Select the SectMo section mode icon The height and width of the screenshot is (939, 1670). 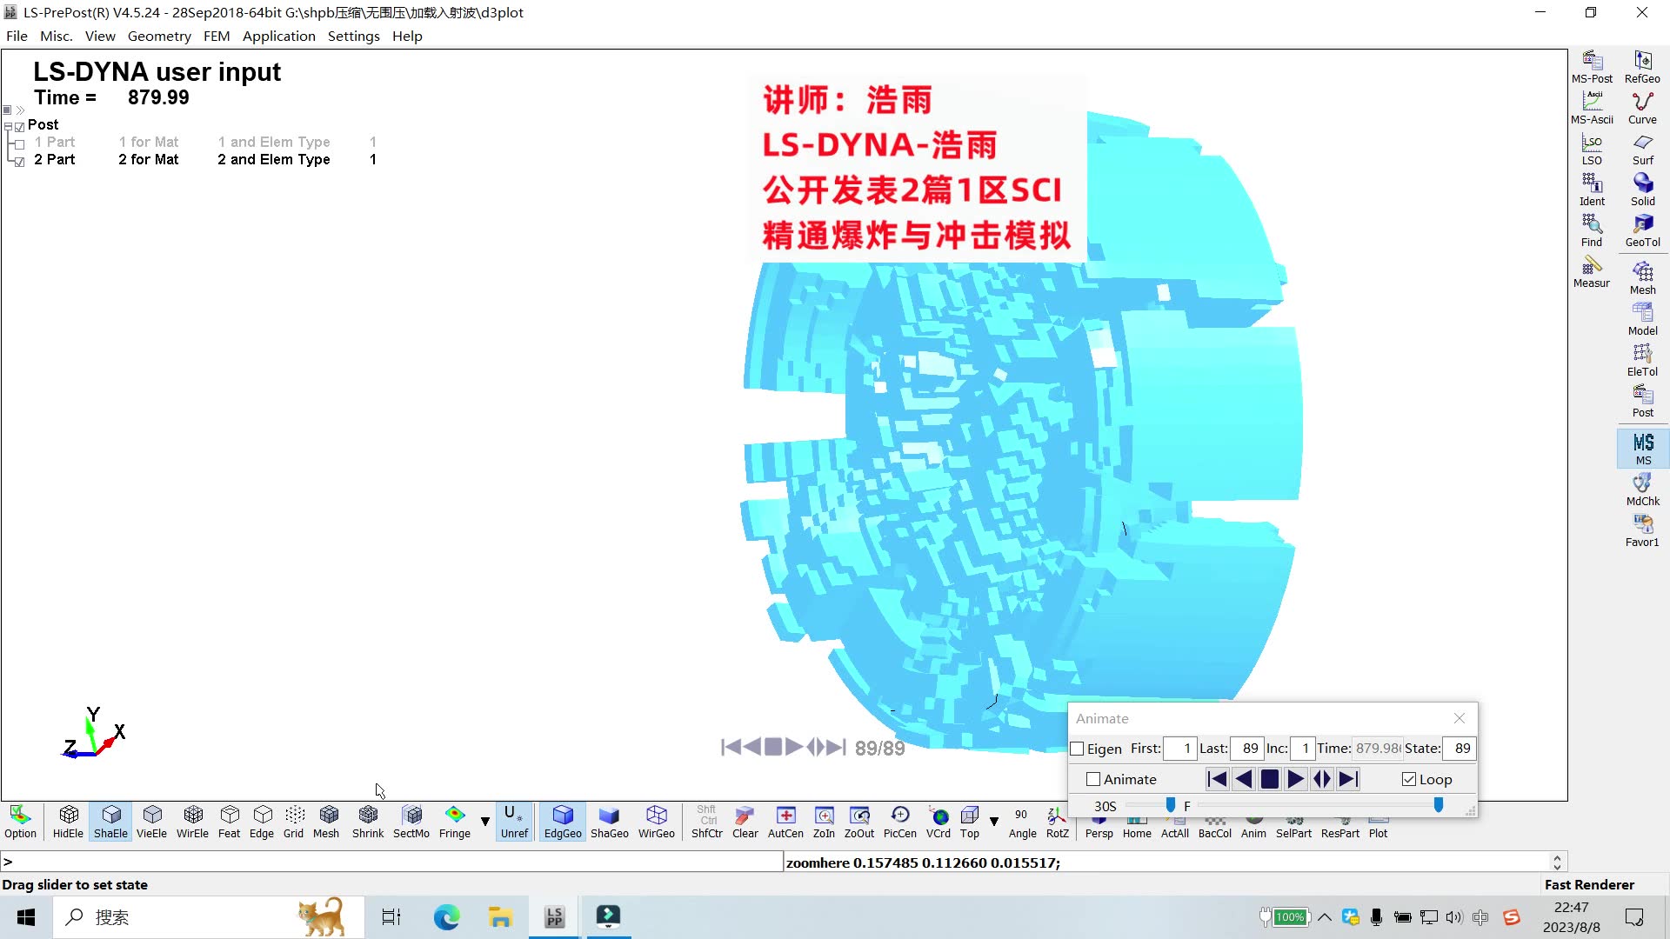(411, 820)
